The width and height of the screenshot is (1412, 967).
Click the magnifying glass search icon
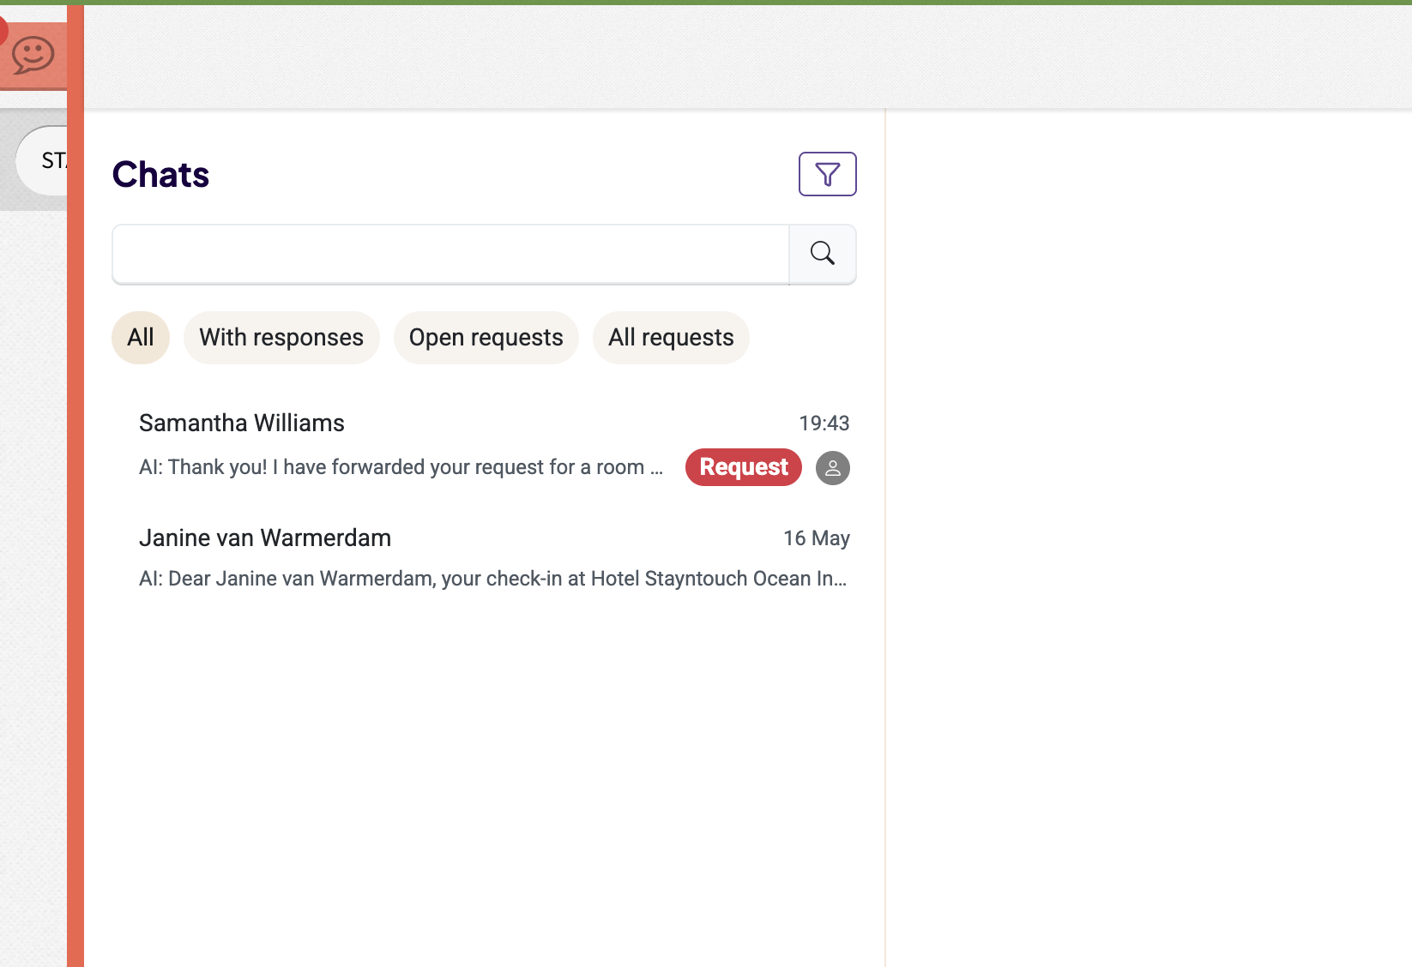click(x=822, y=254)
